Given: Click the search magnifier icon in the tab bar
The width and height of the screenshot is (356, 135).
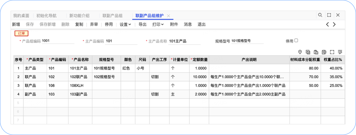Looking at the screenshot, I should (x=320, y=15).
